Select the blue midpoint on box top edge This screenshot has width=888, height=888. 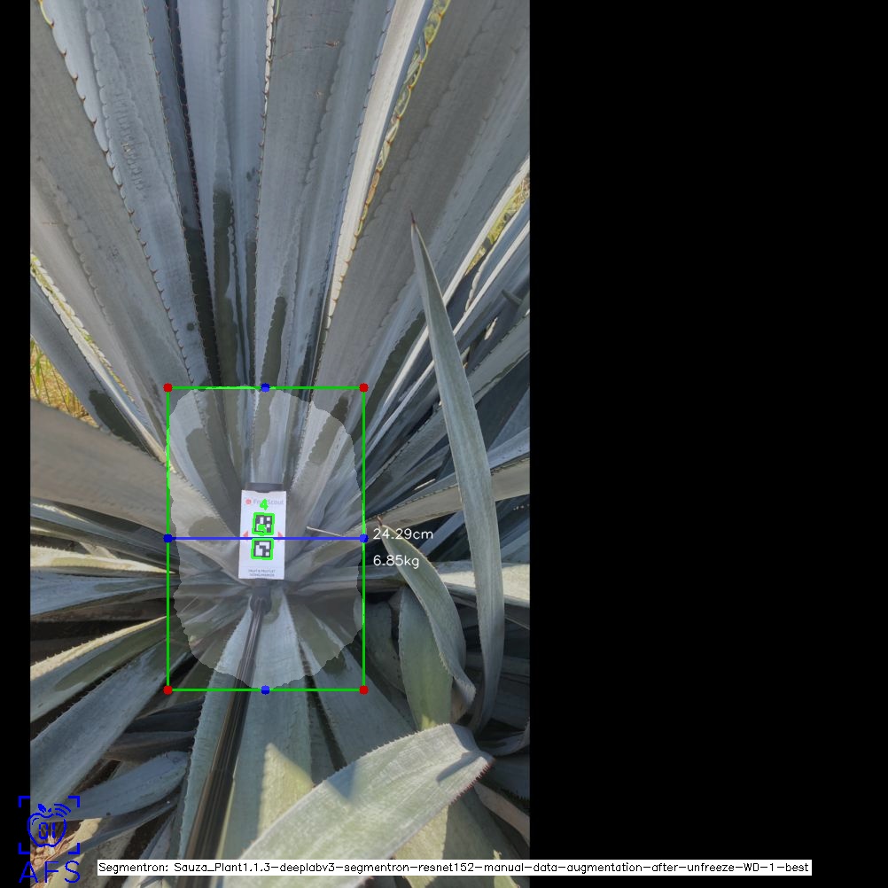click(265, 387)
